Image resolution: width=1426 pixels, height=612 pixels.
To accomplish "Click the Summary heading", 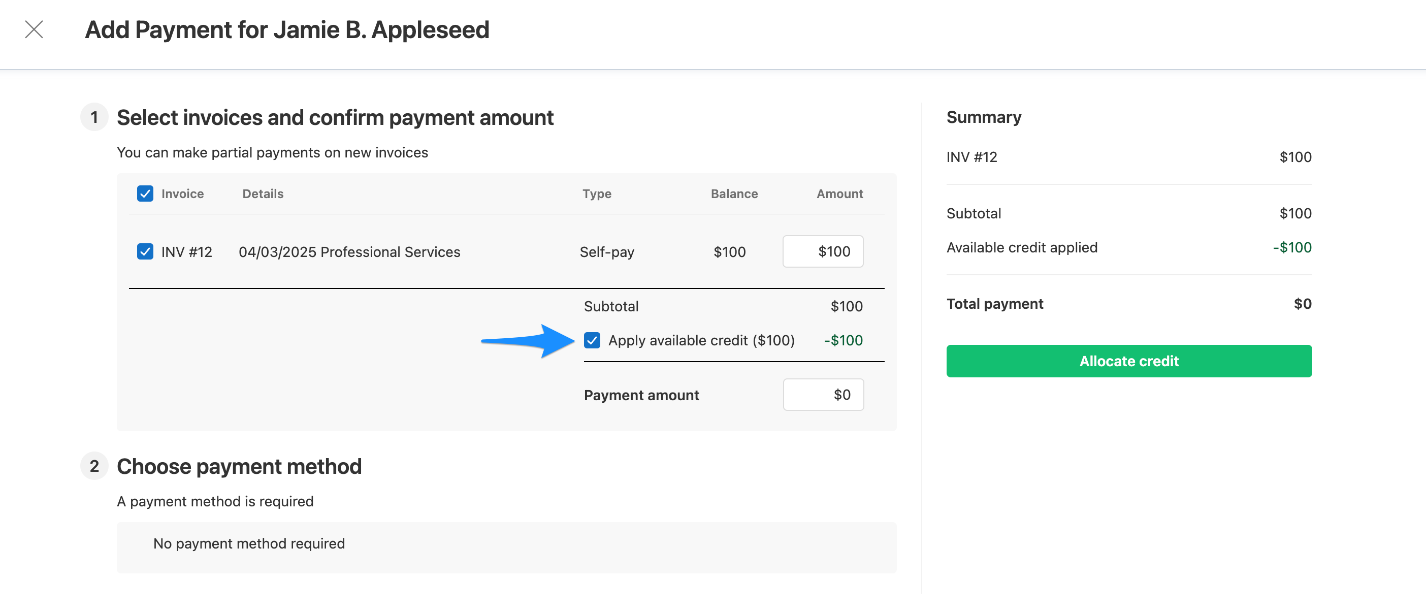I will 984,117.
